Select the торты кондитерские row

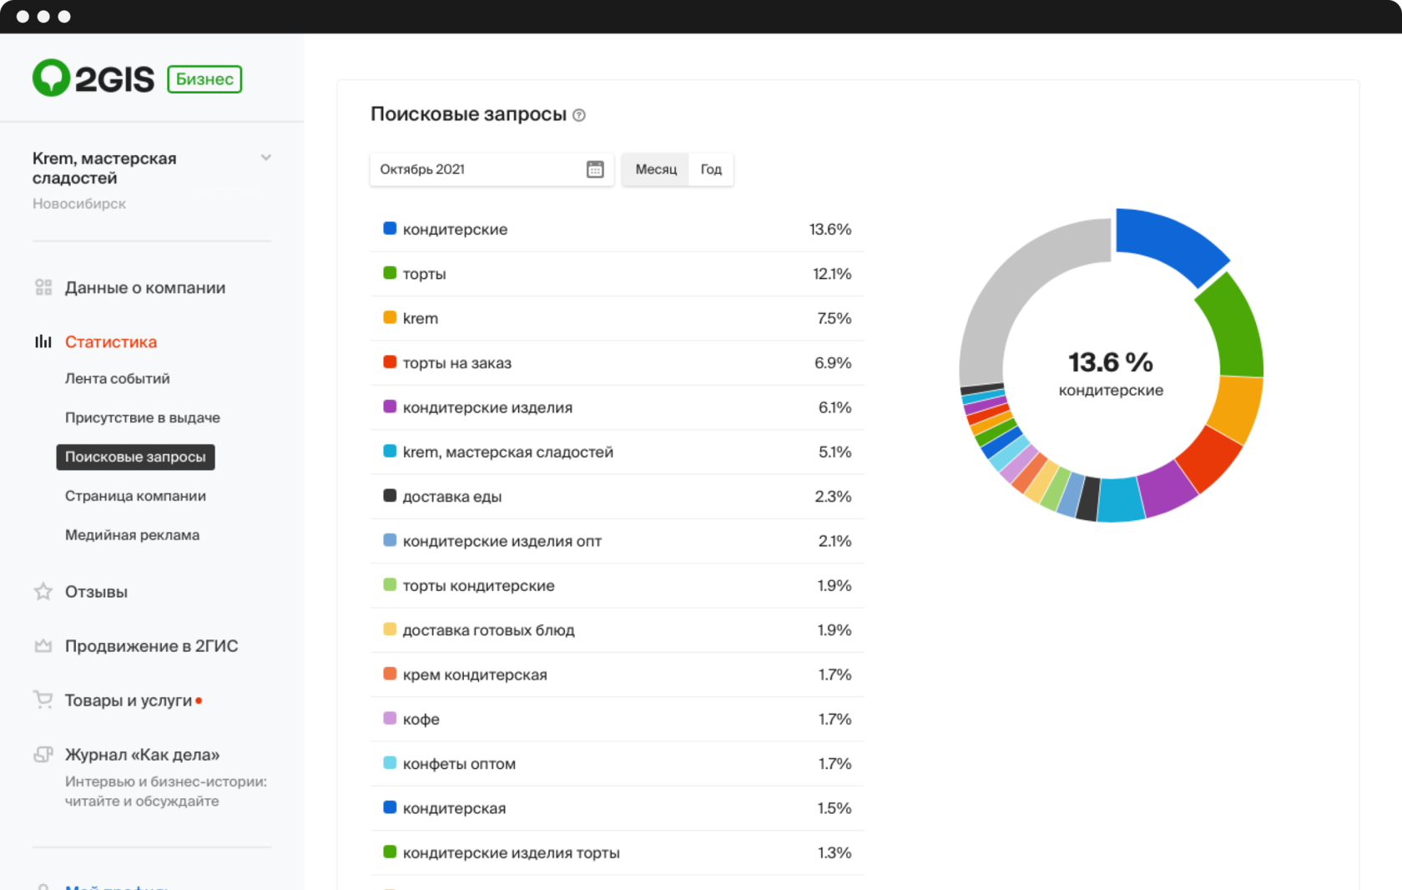(618, 585)
